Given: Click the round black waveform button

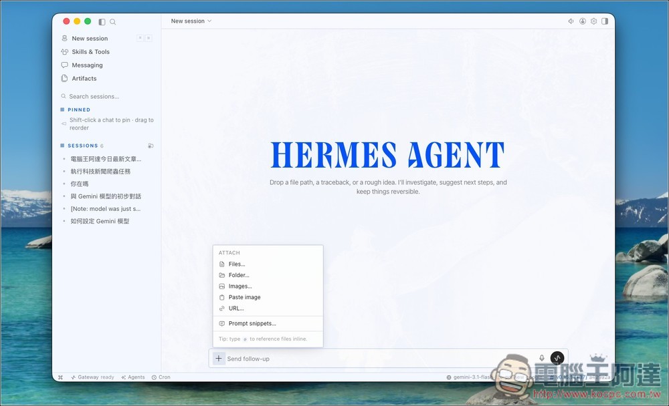Looking at the screenshot, I should pyautogui.click(x=557, y=359).
